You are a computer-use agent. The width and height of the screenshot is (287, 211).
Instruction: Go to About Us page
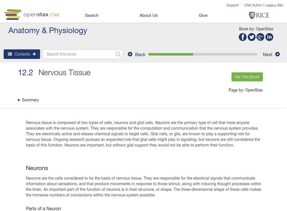click(x=149, y=15)
